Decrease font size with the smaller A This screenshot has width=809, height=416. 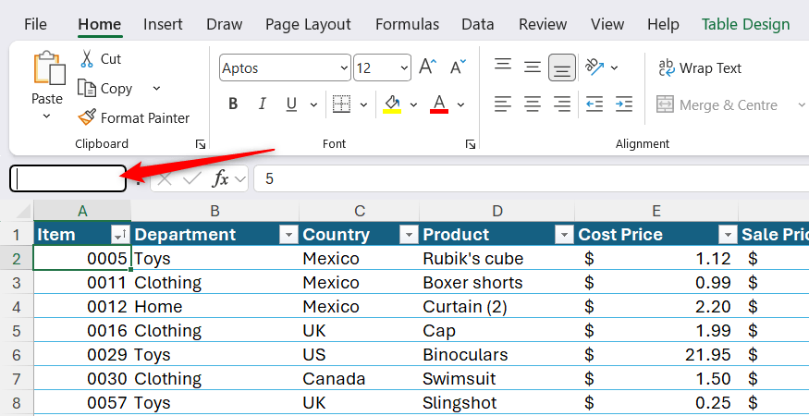pyautogui.click(x=458, y=67)
